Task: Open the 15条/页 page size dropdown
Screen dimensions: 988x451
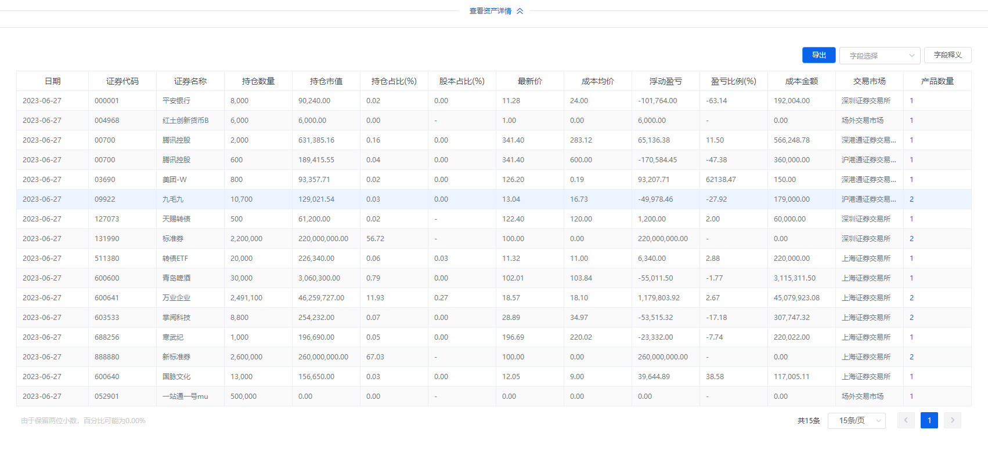Action: (856, 420)
